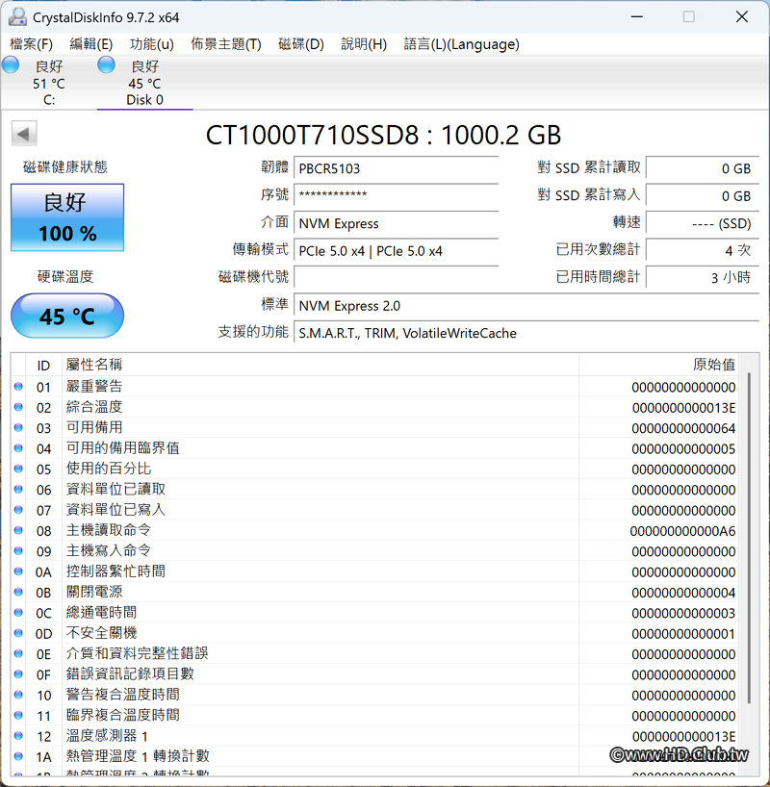Minimize the CrystalDiskInfo window
Screen dimensions: 770x787
tap(637, 16)
